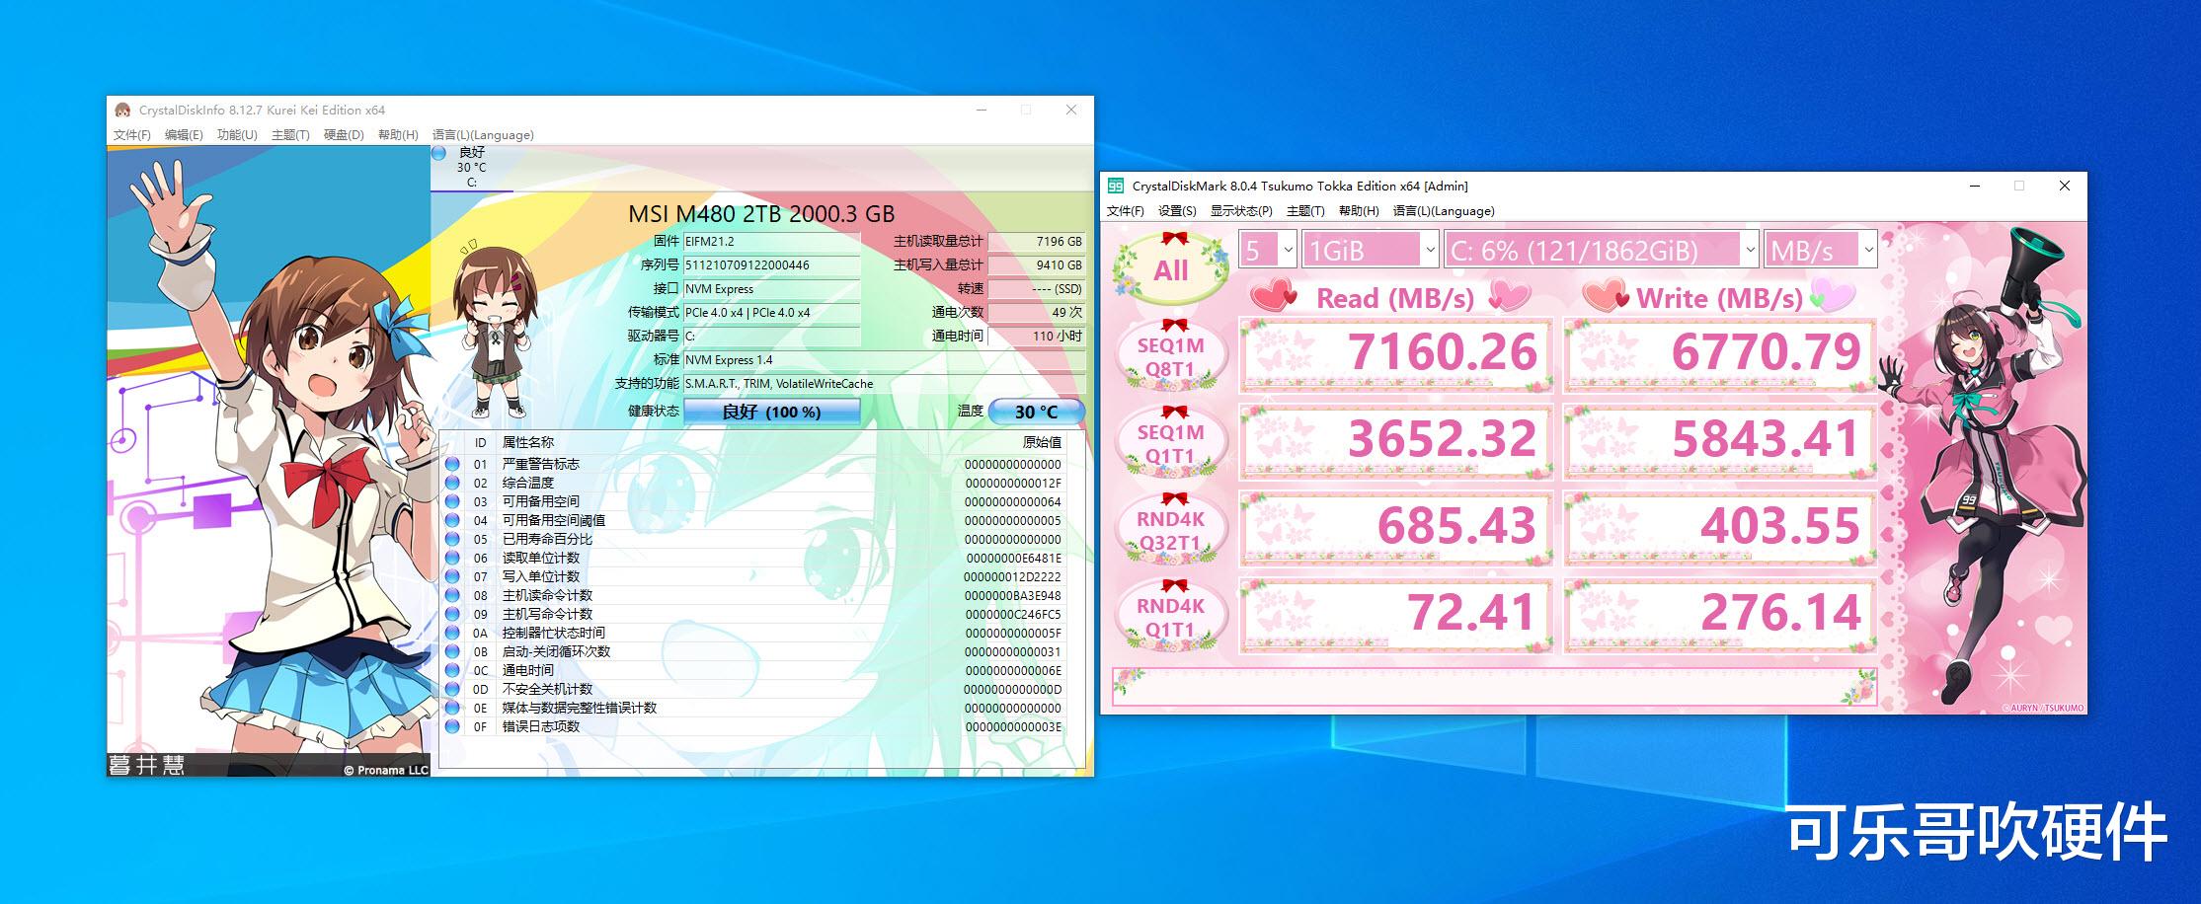Click status orb for attribute 0B 启动-关闭循环次数
This screenshot has width=2201, height=904.
(x=452, y=651)
